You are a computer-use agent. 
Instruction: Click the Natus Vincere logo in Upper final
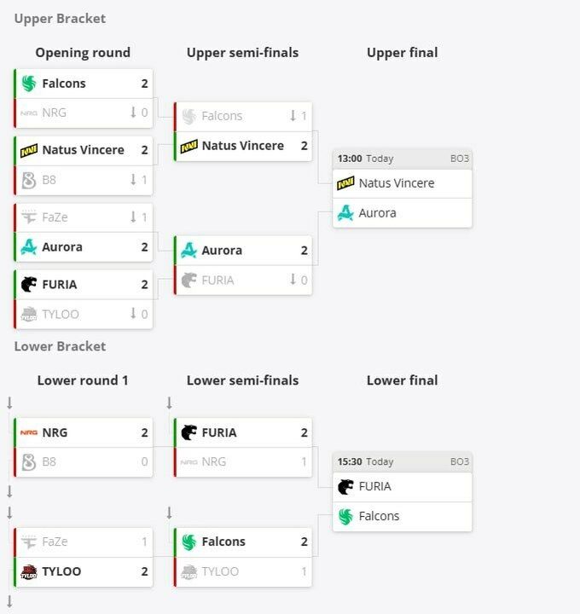click(345, 183)
